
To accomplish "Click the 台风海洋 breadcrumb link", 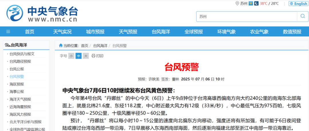I will point(100,46).
